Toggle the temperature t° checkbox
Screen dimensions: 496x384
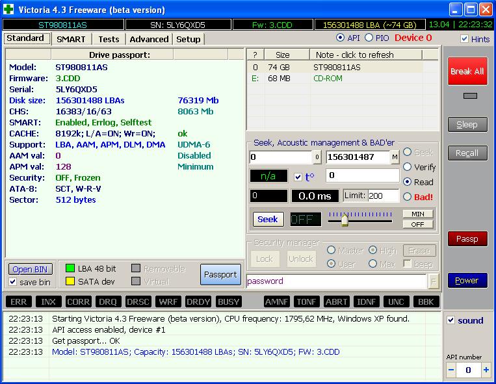[298, 177]
